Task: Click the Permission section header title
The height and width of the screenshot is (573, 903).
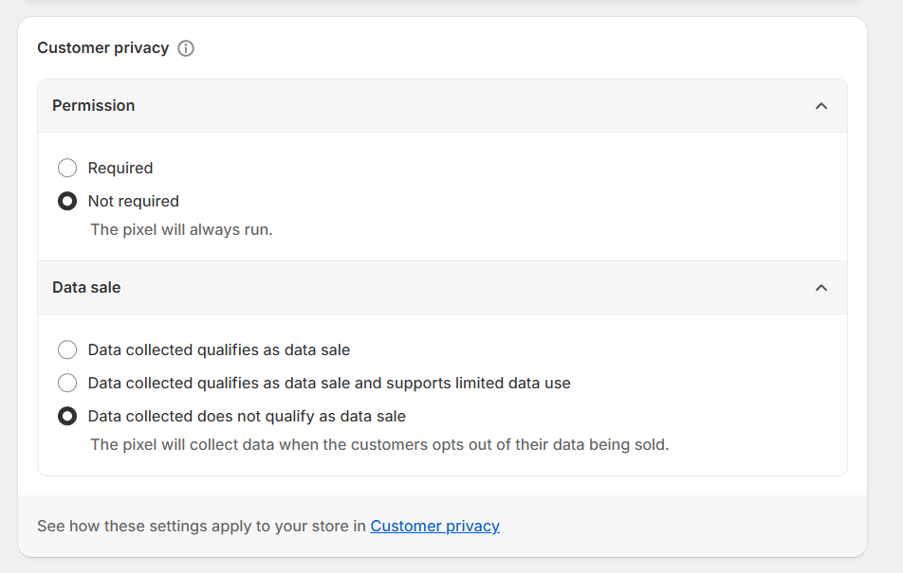Action: tap(93, 105)
